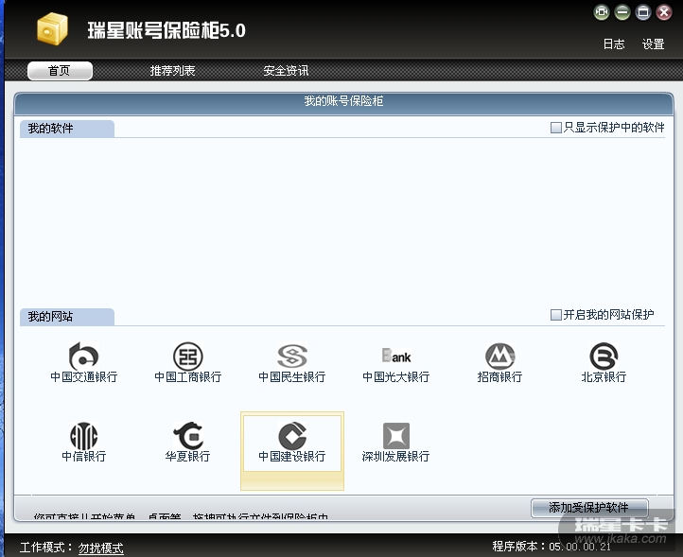Click the first green title bar button
This screenshot has height=557, width=683.
tap(601, 12)
